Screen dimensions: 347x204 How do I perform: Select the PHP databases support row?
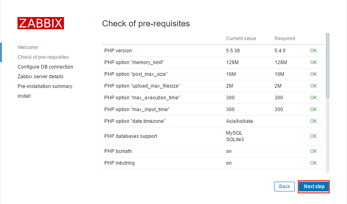pyautogui.click(x=213, y=136)
